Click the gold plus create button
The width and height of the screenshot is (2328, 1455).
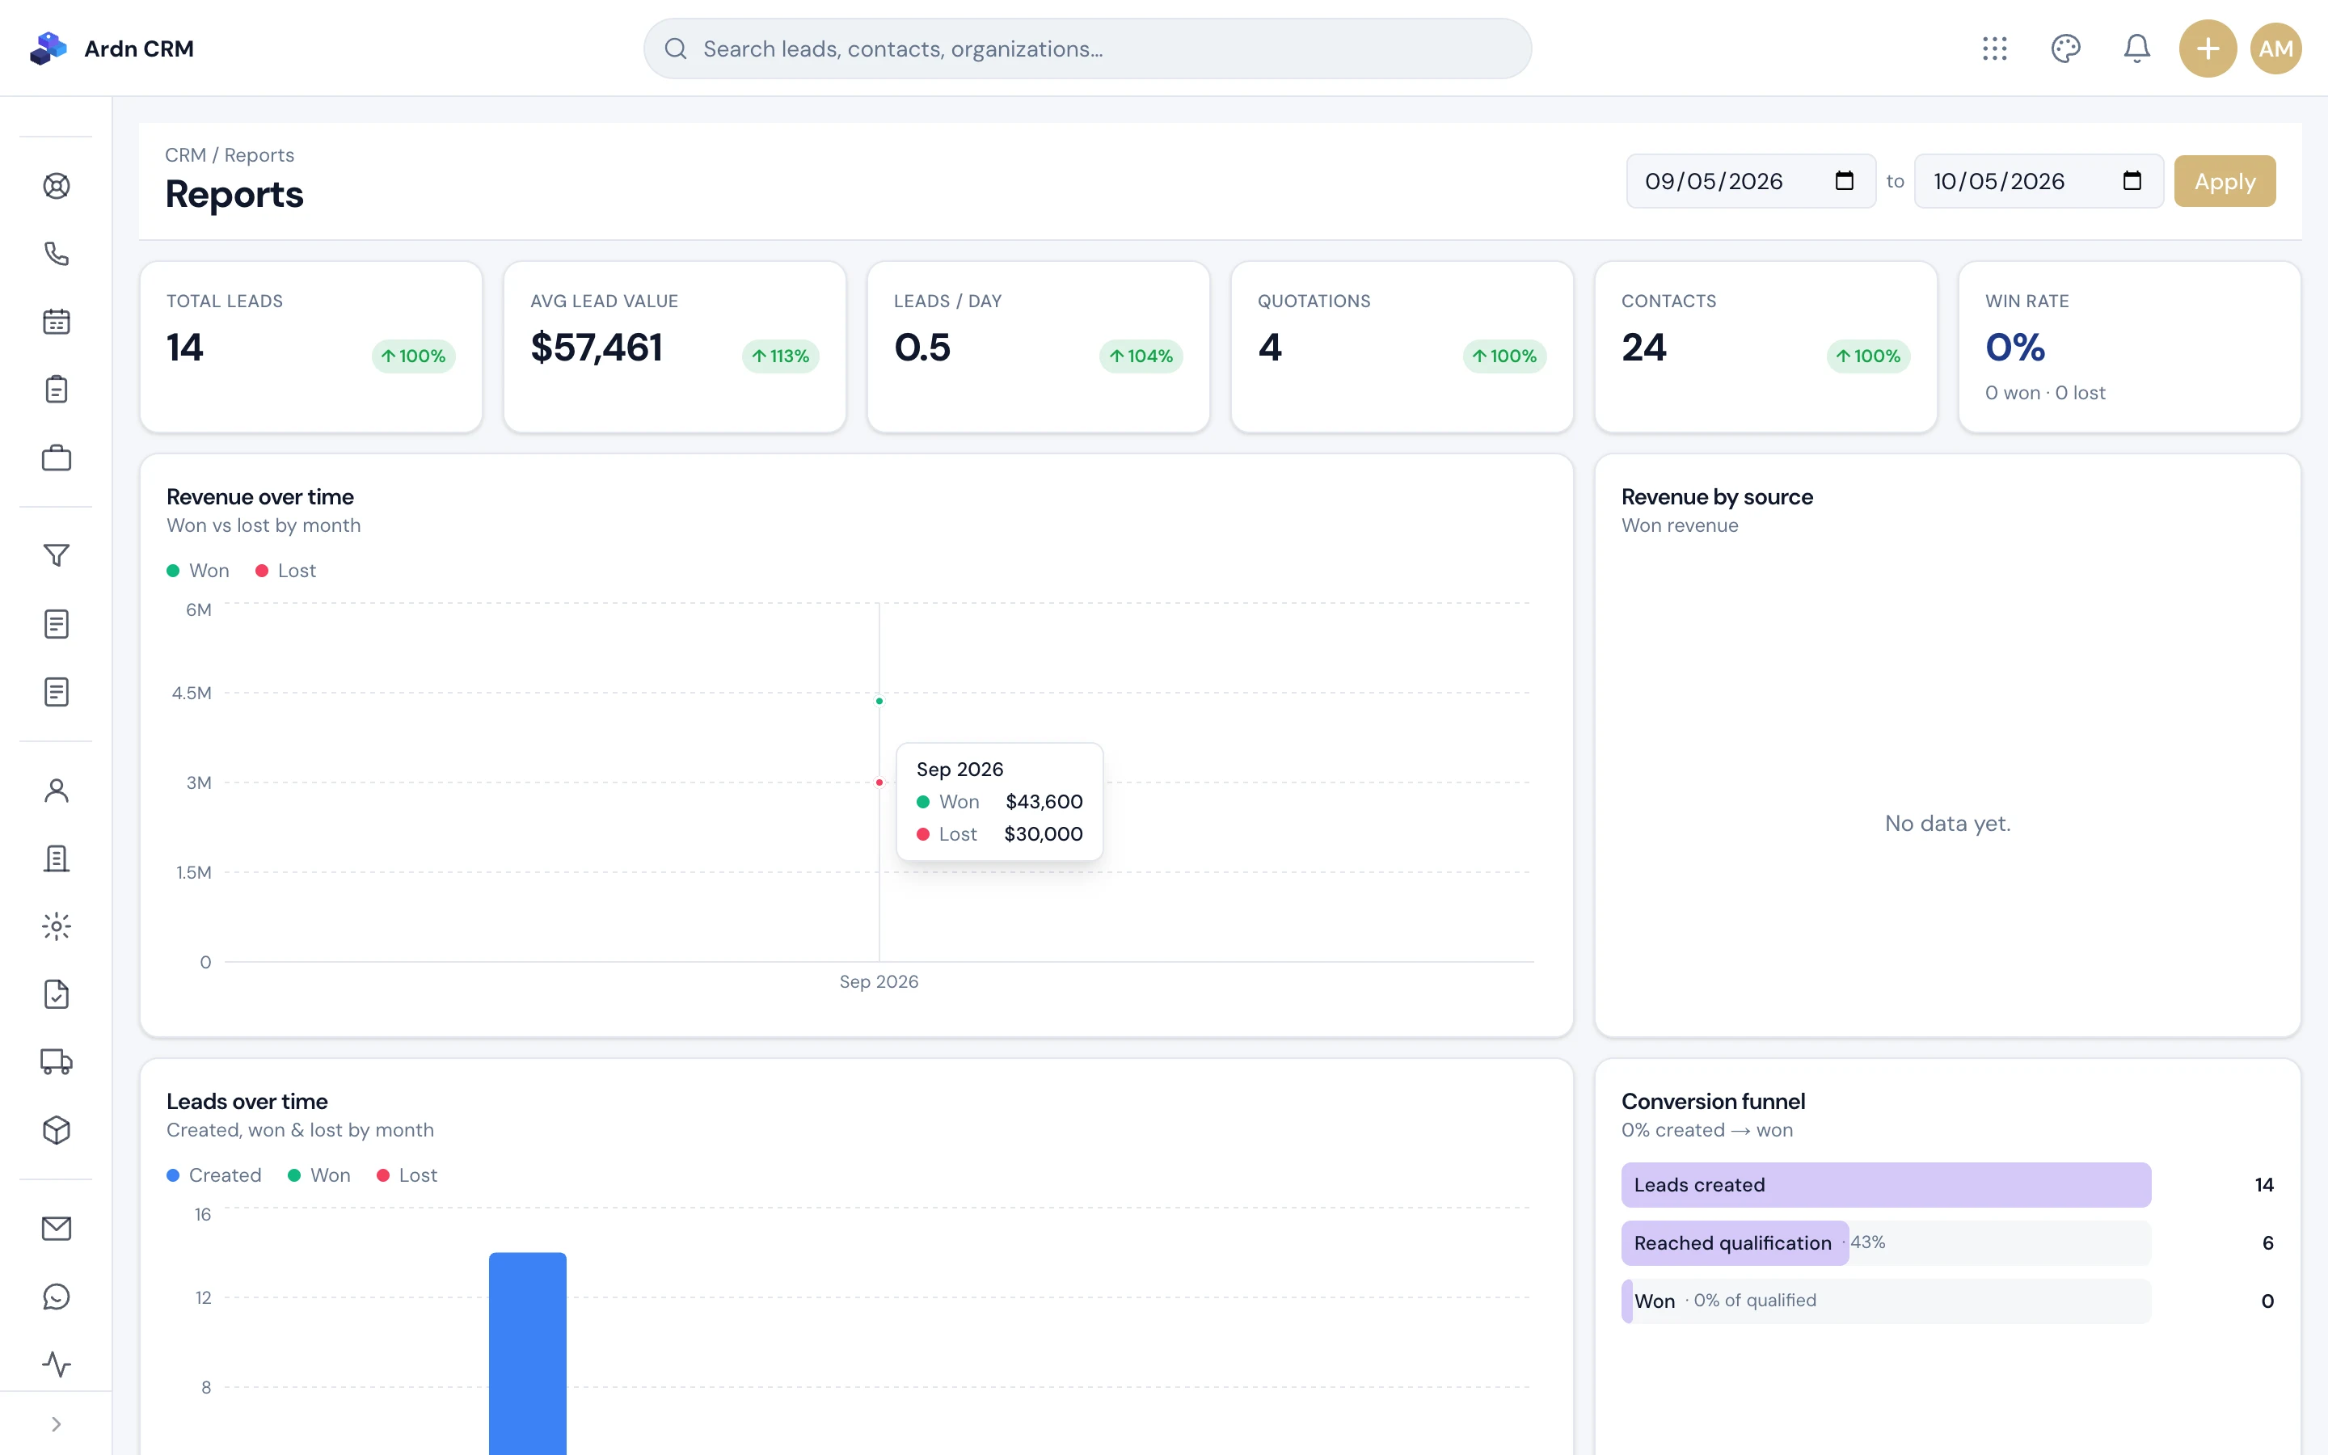tap(2208, 48)
